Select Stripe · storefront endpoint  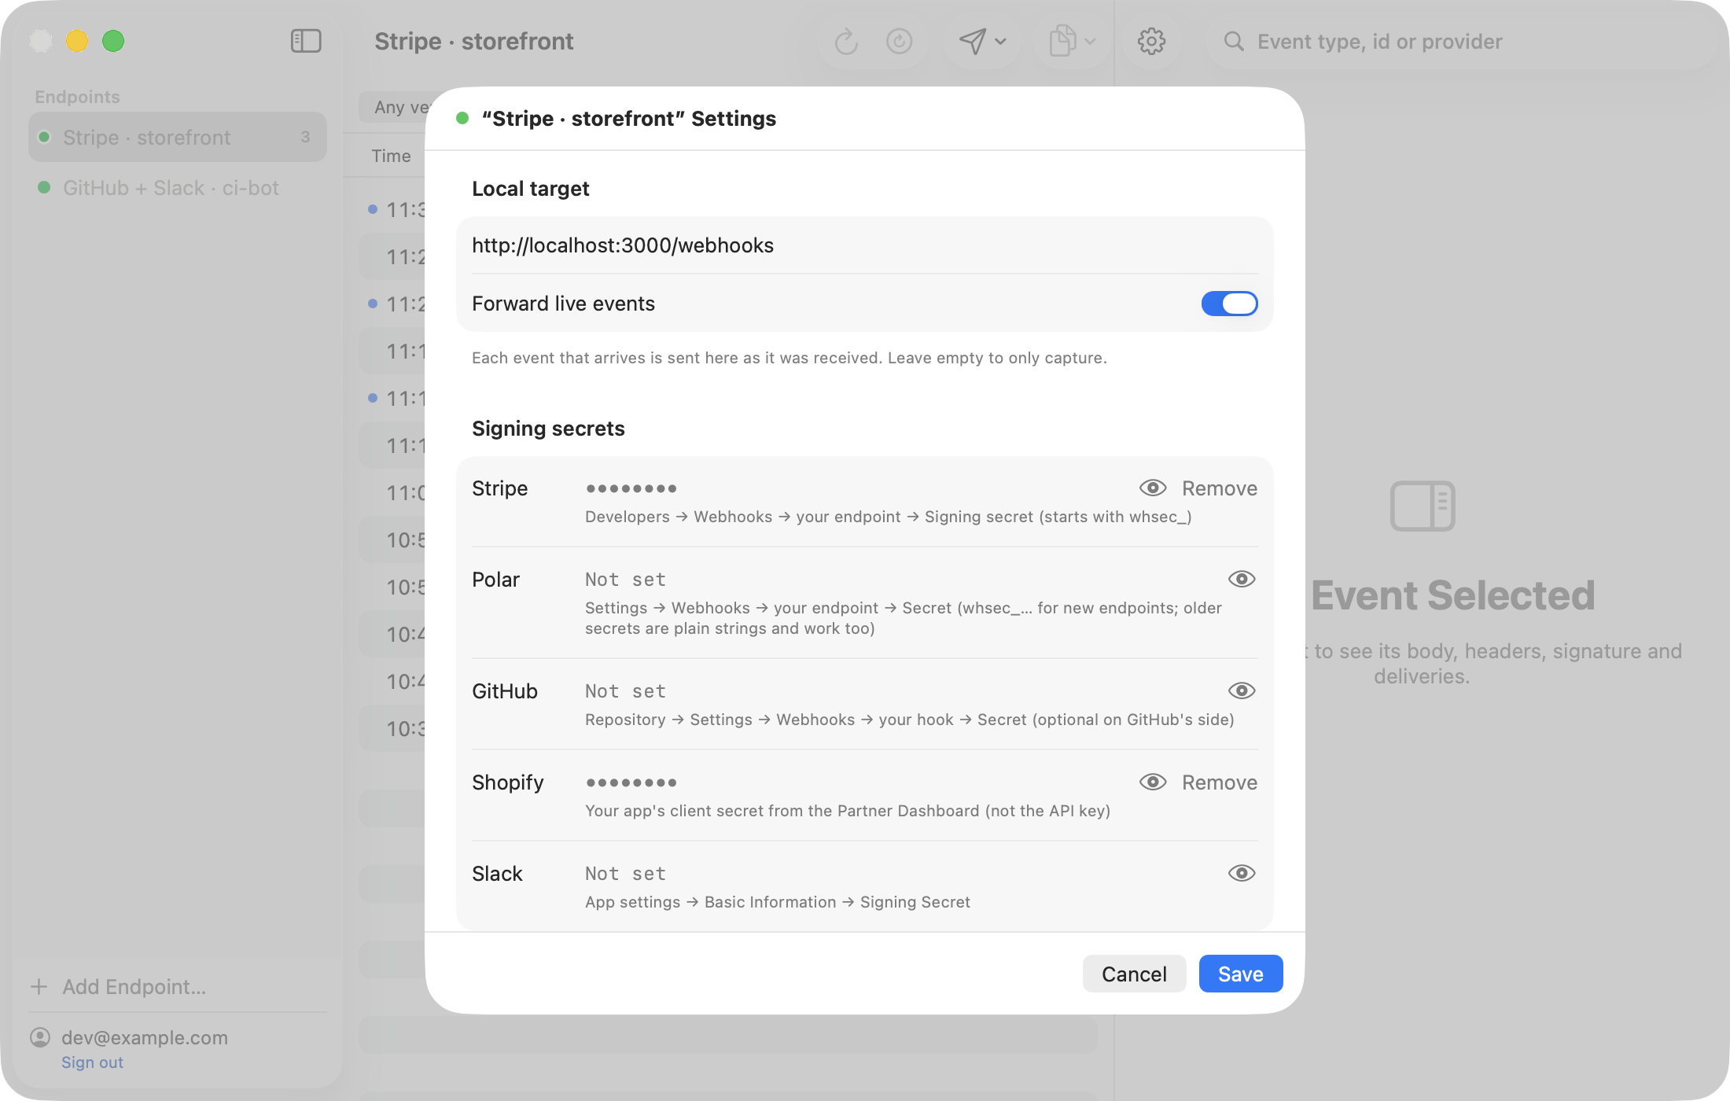tap(178, 137)
